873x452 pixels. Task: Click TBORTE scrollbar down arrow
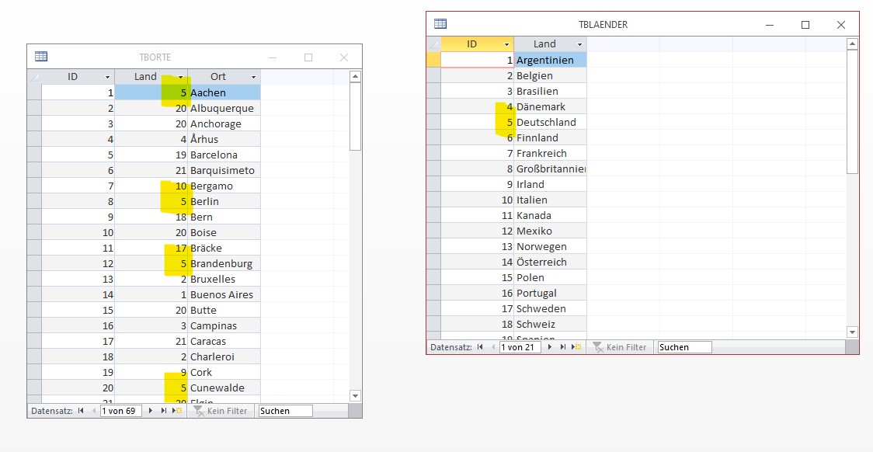355,396
